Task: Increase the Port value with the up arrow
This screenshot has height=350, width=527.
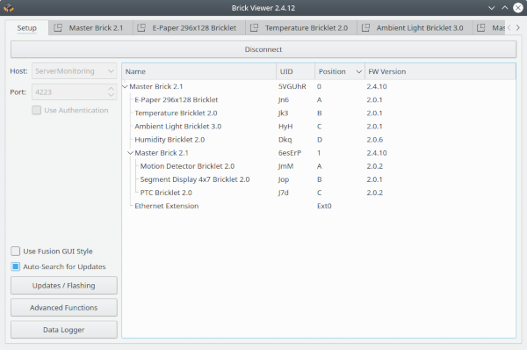Action: [x=111, y=89]
